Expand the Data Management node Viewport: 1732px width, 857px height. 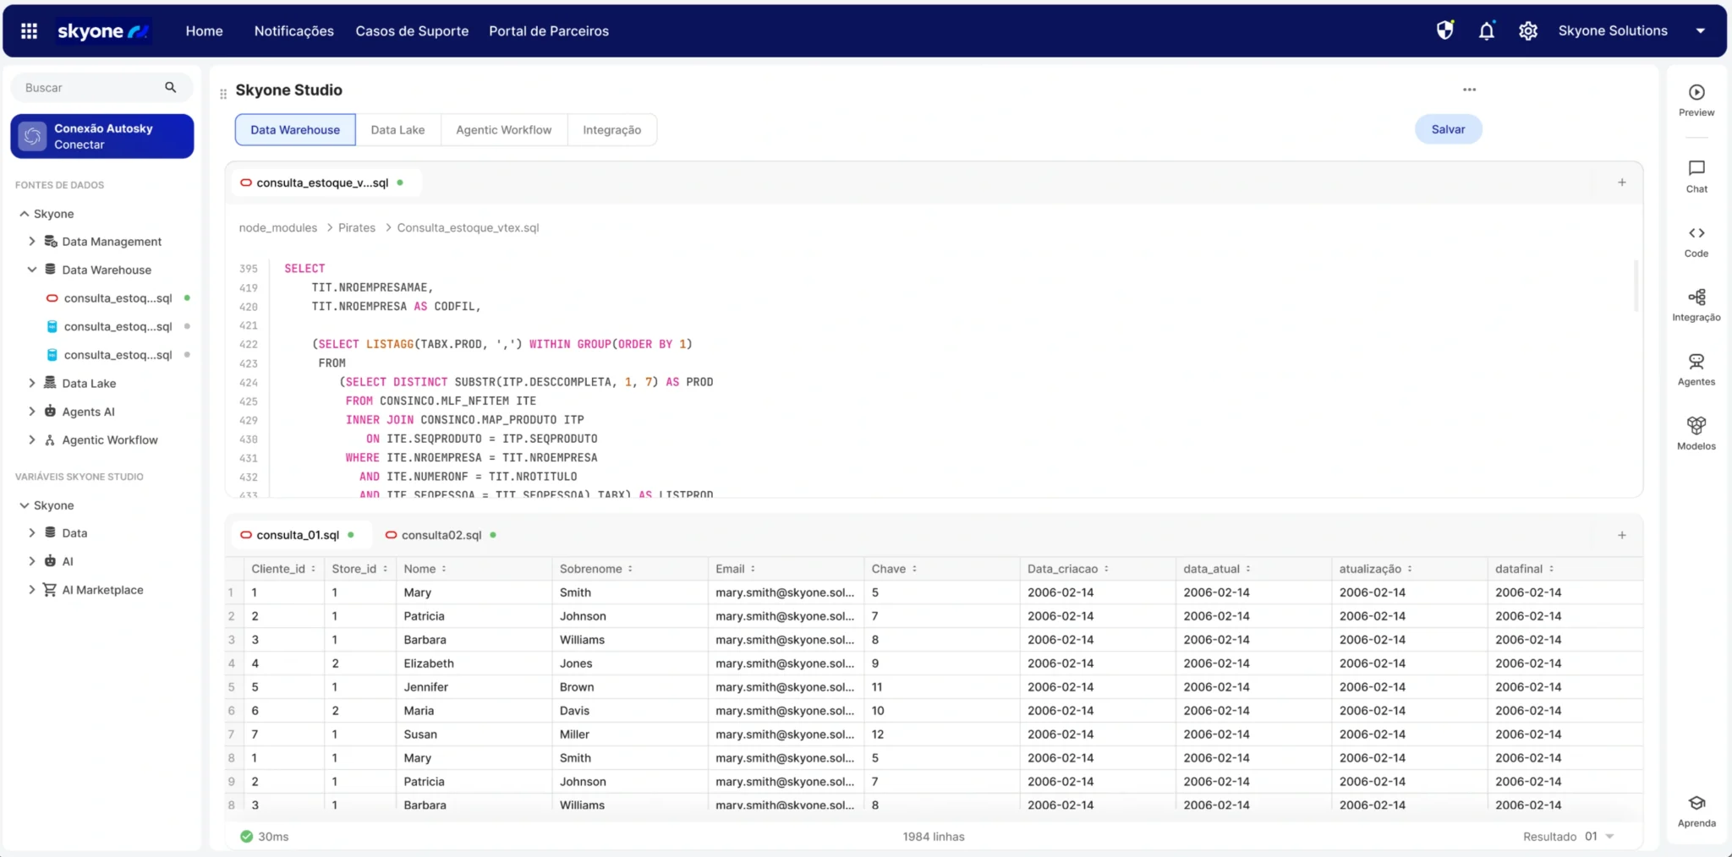pyautogui.click(x=32, y=242)
